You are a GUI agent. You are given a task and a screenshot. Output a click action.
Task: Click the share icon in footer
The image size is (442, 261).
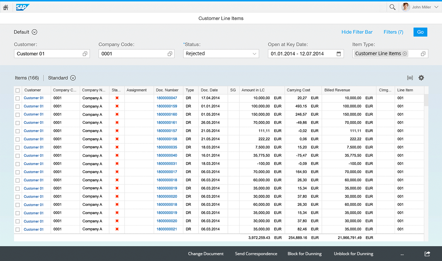[427, 254]
